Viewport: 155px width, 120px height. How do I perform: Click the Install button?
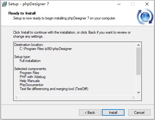pyautogui.click(x=113, y=112)
